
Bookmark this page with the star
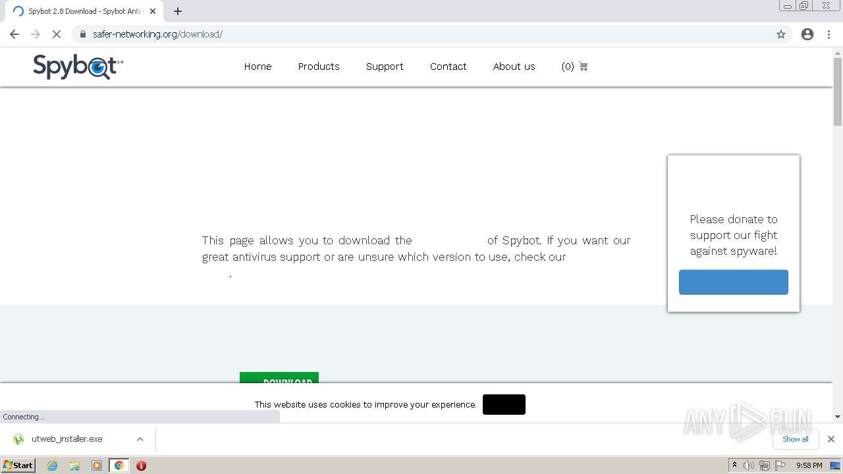[x=781, y=34]
